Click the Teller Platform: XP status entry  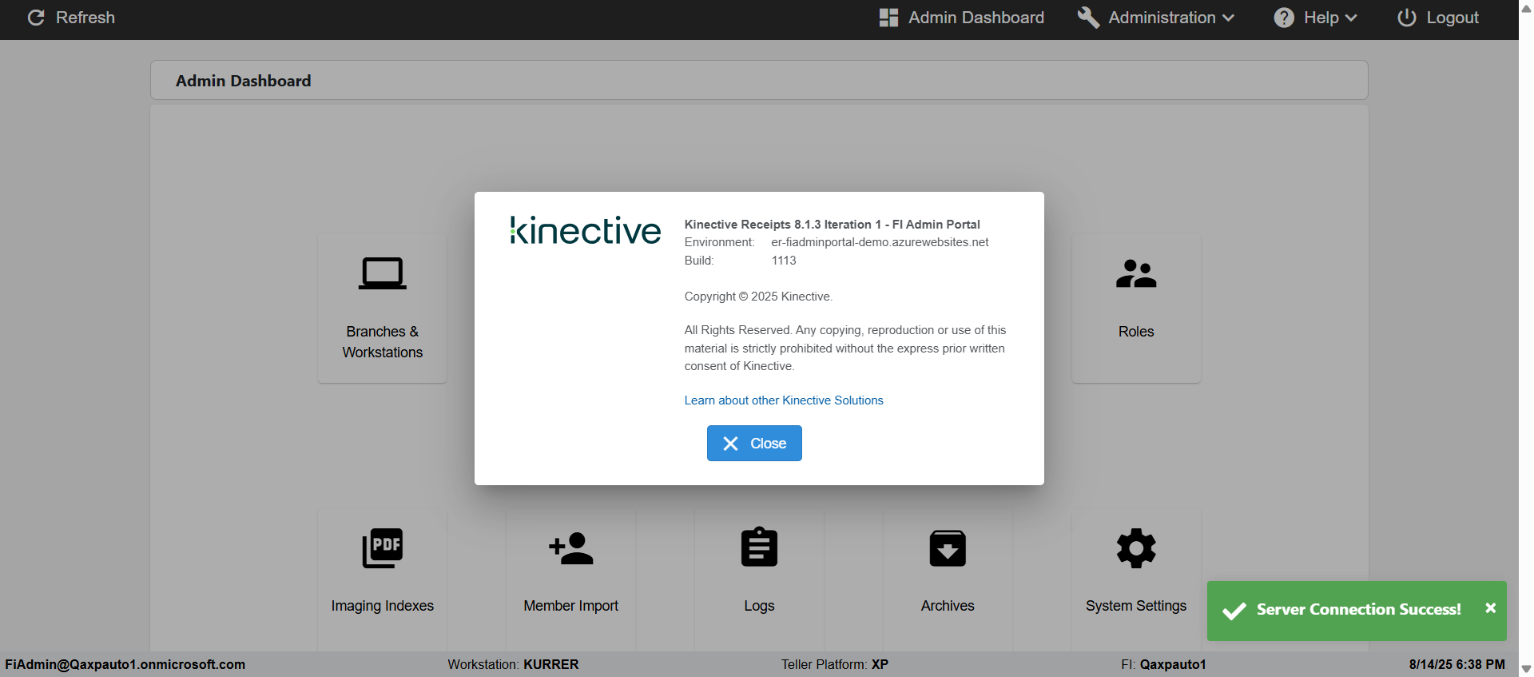pos(835,664)
